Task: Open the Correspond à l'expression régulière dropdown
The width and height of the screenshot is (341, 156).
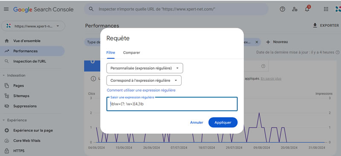Action: (144, 81)
